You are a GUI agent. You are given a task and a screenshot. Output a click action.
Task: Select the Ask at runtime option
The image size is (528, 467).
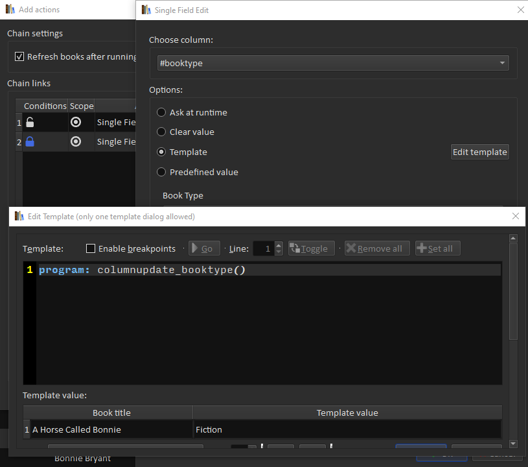click(x=161, y=112)
